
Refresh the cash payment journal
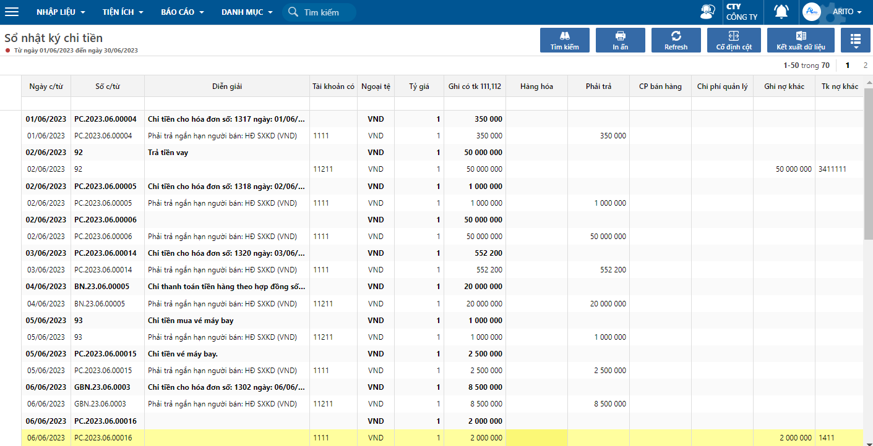point(676,41)
